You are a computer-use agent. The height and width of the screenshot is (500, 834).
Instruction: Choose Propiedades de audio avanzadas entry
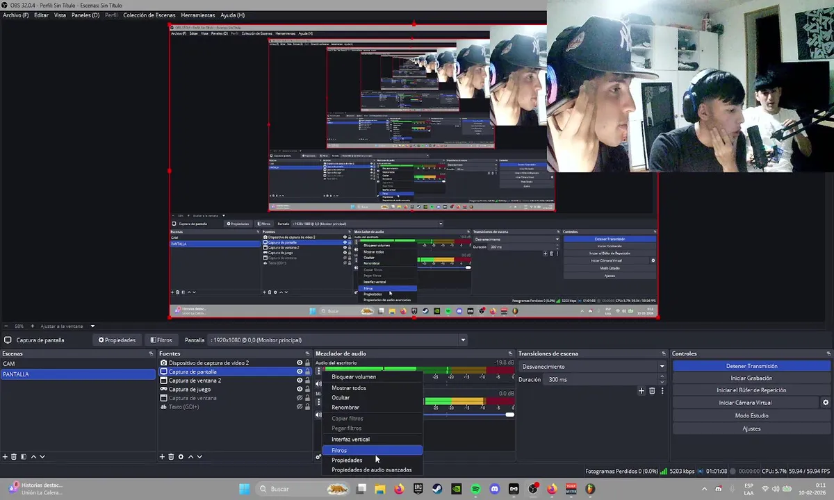point(372,470)
